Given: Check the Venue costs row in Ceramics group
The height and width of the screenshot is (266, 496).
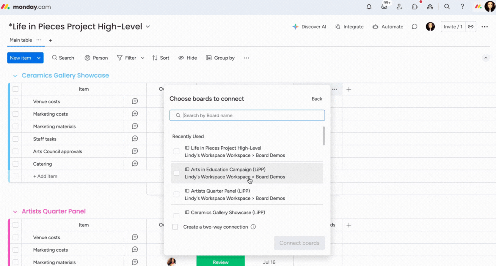Looking at the screenshot, I should point(15,102).
